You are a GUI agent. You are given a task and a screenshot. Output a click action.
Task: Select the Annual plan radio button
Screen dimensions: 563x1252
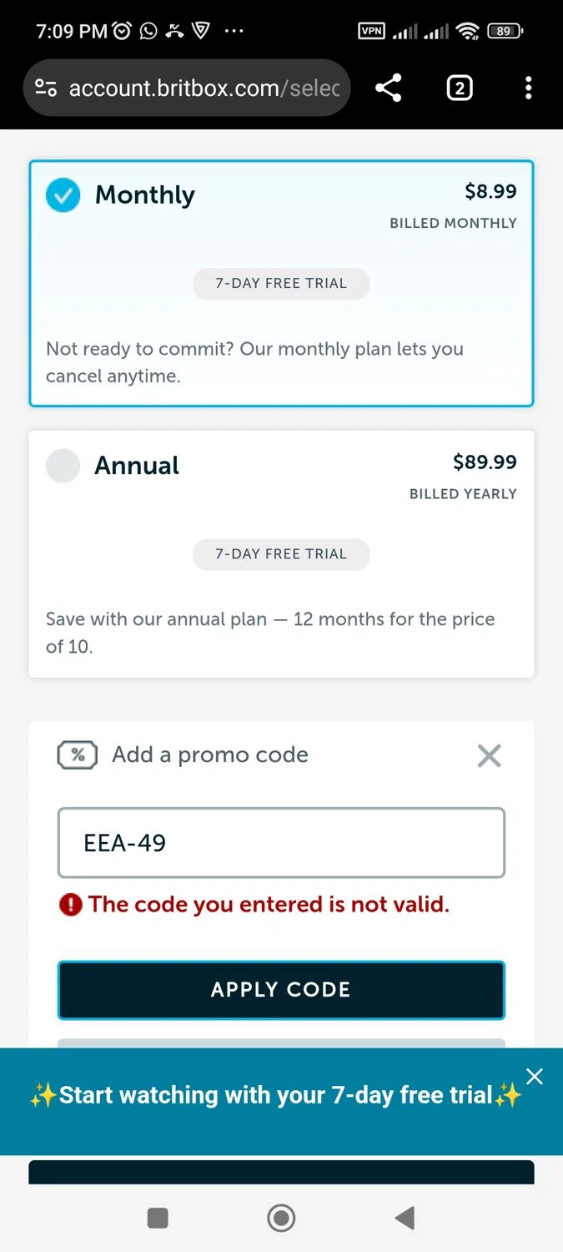pyautogui.click(x=63, y=466)
